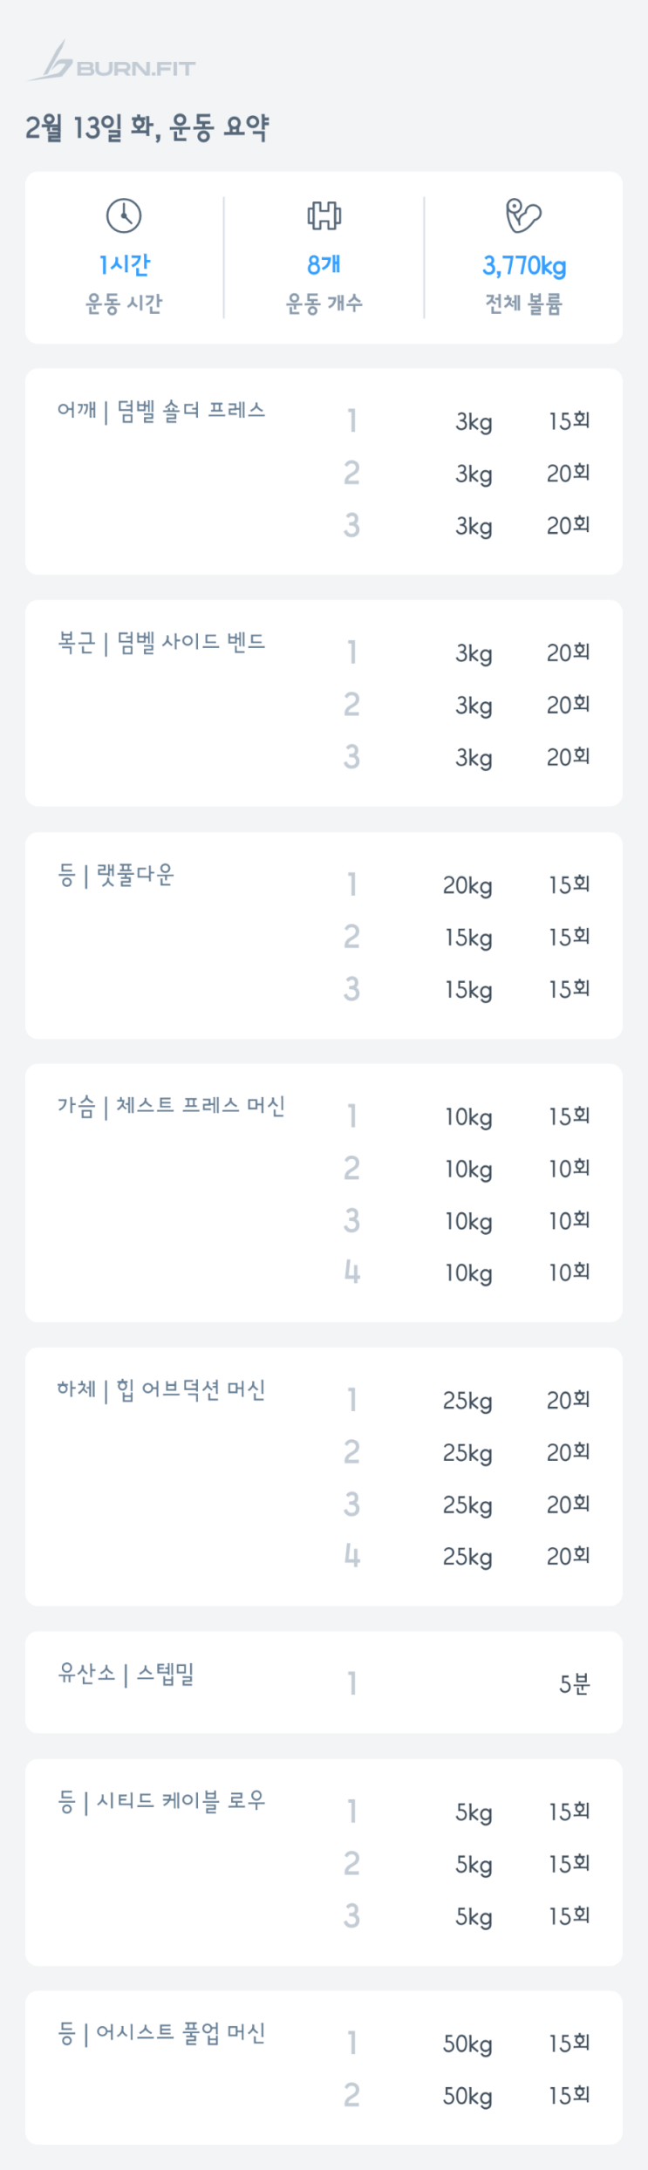The width and height of the screenshot is (648, 2170).
Task: Click the flexed arm icon for 전체 볼륨
Action: (x=523, y=215)
